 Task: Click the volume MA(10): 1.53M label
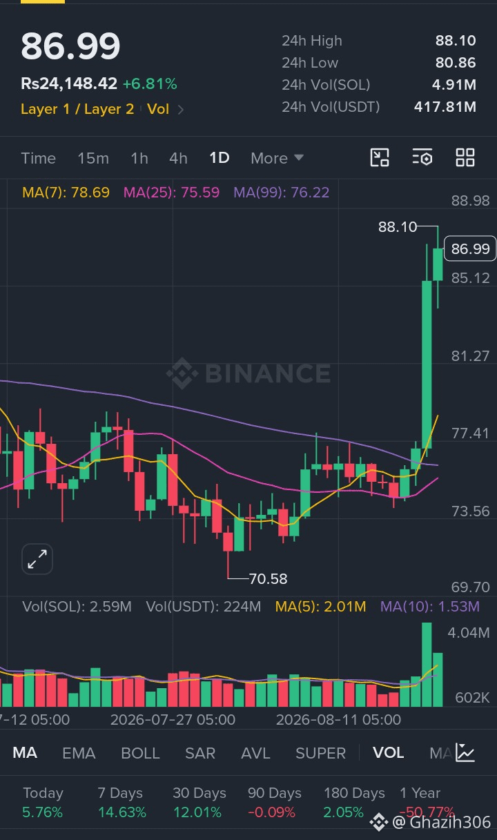point(429,607)
